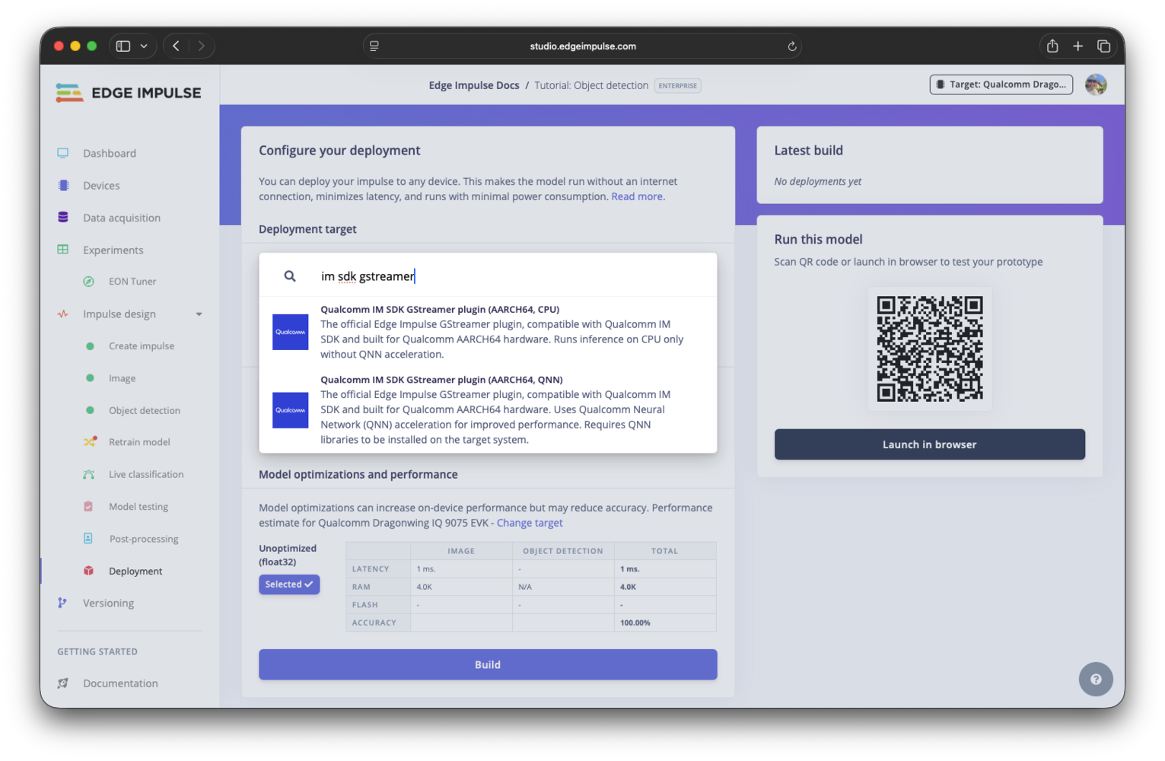Click the Experiments grid icon
Viewport: 1165px width, 761px height.
(63, 250)
